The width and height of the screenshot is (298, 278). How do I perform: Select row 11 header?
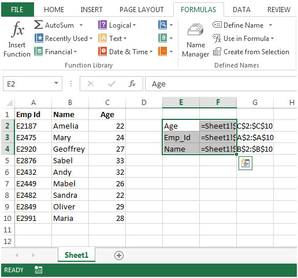tap(8, 230)
